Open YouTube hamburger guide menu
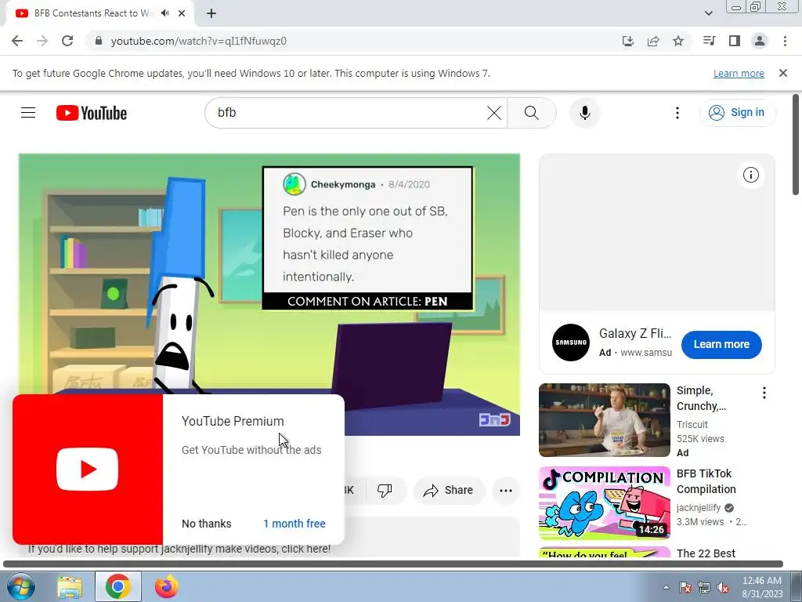Screen dimensions: 802x602 click(x=28, y=113)
